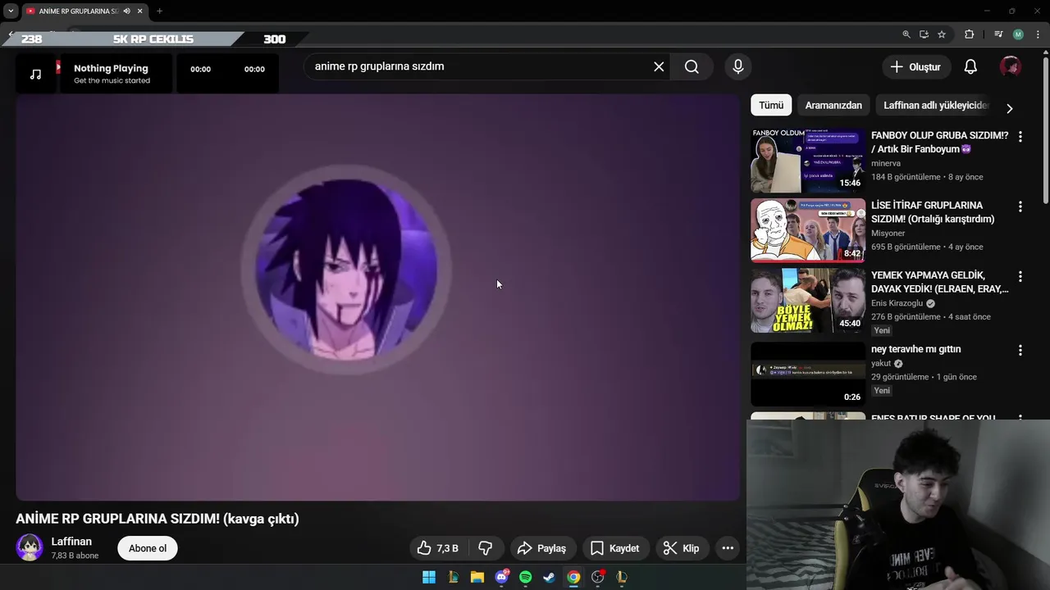
Task: Click the video title ANİME RP GRUPLARINA SIZDIM
Action: point(157,519)
